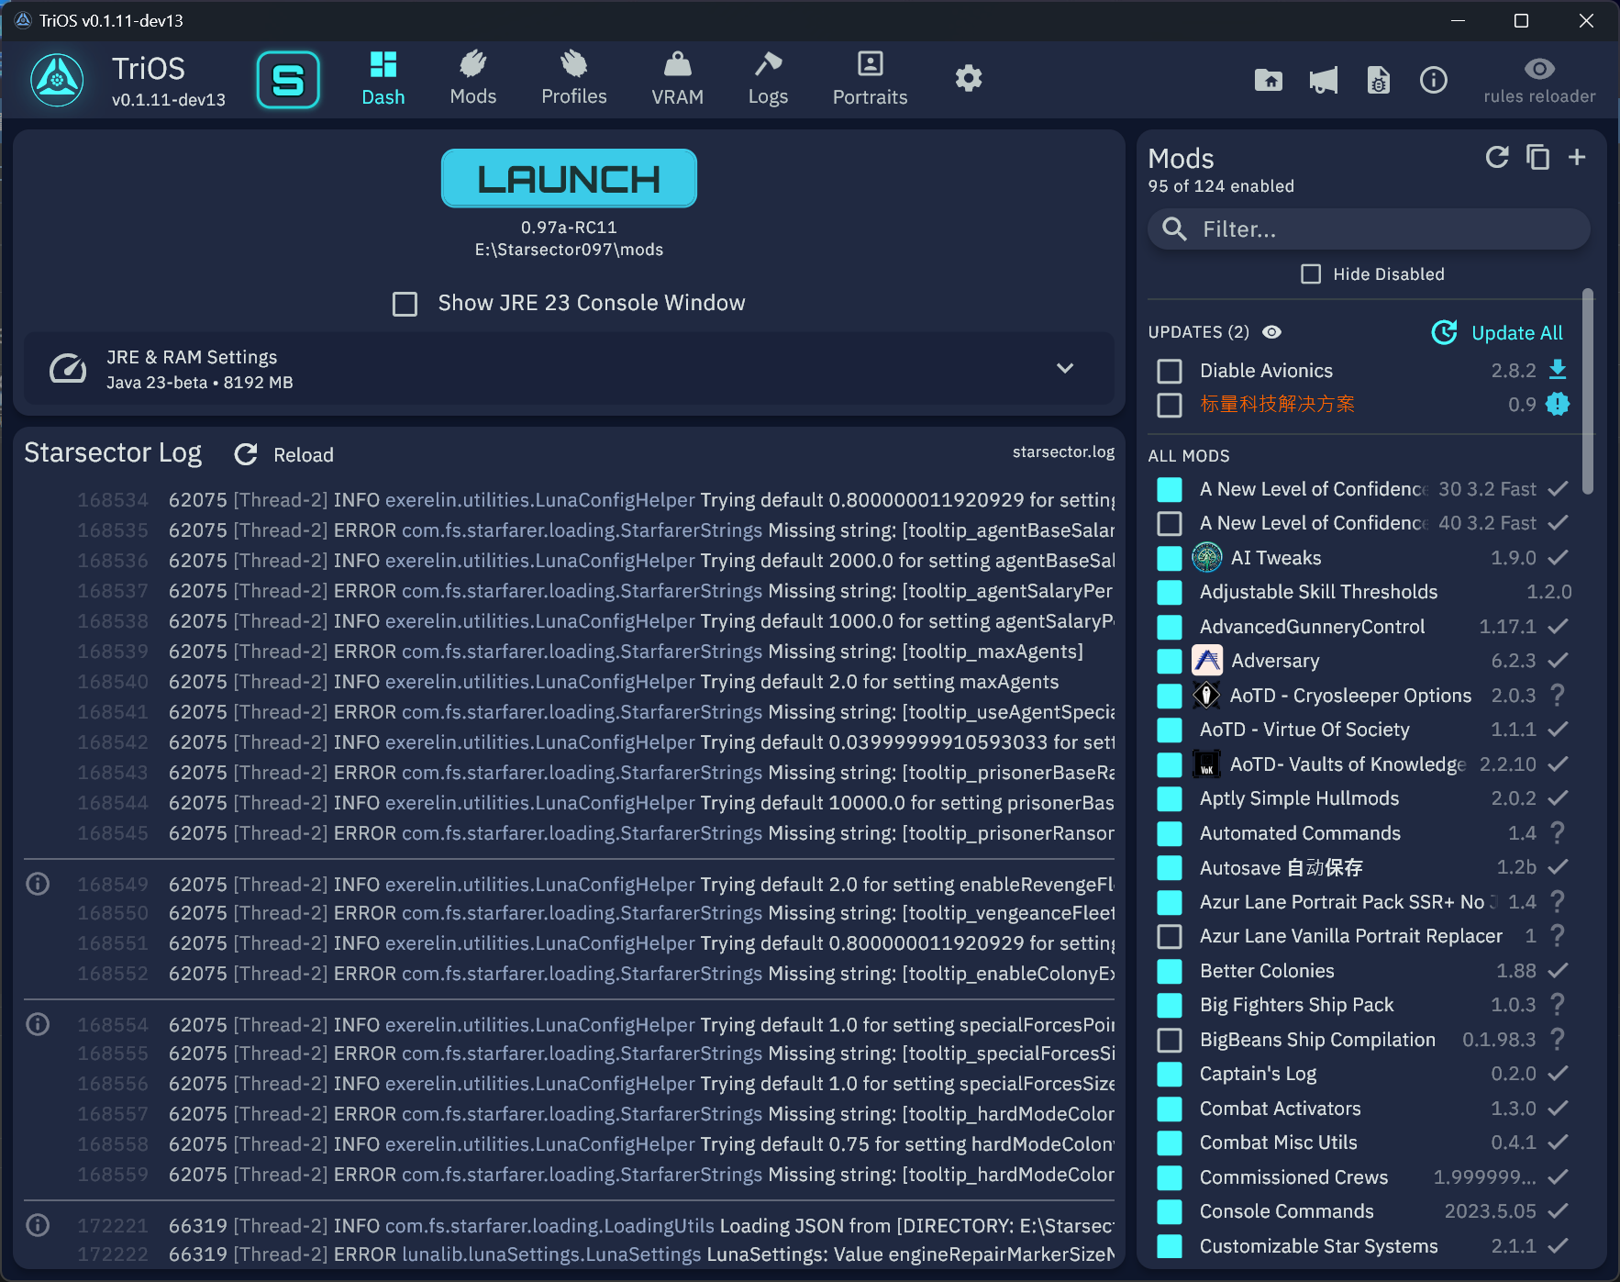Toggle the Hide Disabled checkbox
Image resolution: width=1620 pixels, height=1282 pixels.
(1311, 274)
